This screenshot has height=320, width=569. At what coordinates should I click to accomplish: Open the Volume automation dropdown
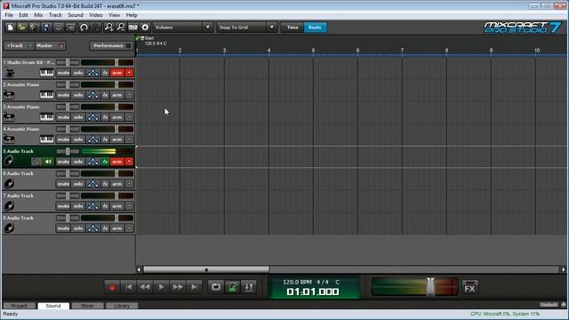point(182,28)
